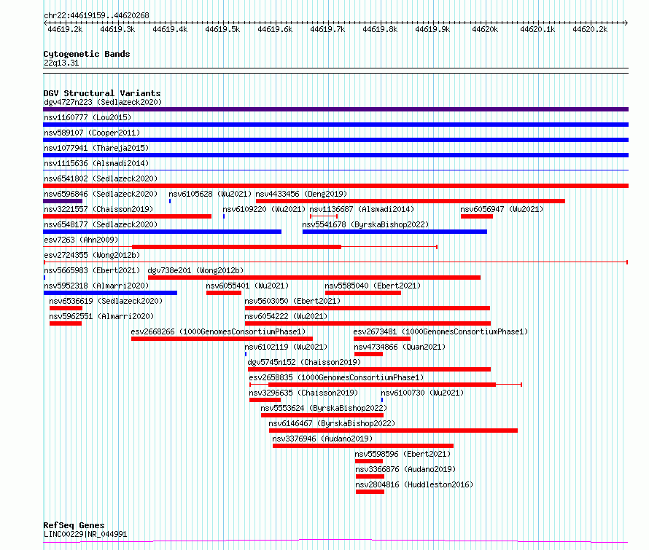This screenshot has width=649, height=550.
Task: Click nsv6536619 (Sedlazeck2020) label
Action: (106, 301)
